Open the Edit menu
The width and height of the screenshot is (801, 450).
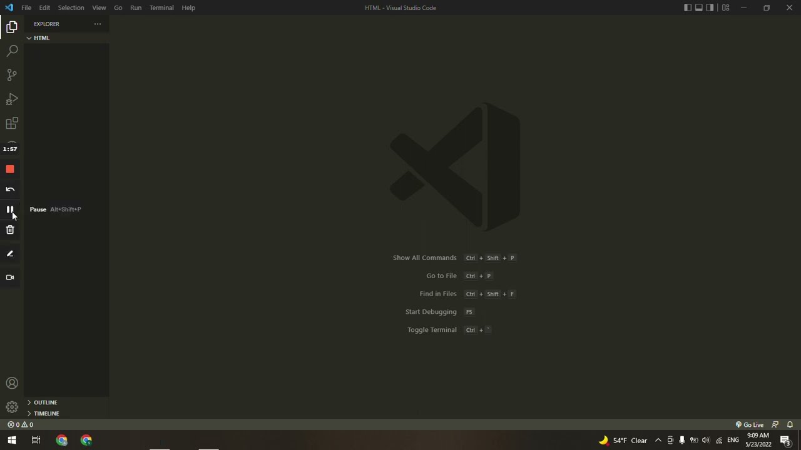point(44,7)
